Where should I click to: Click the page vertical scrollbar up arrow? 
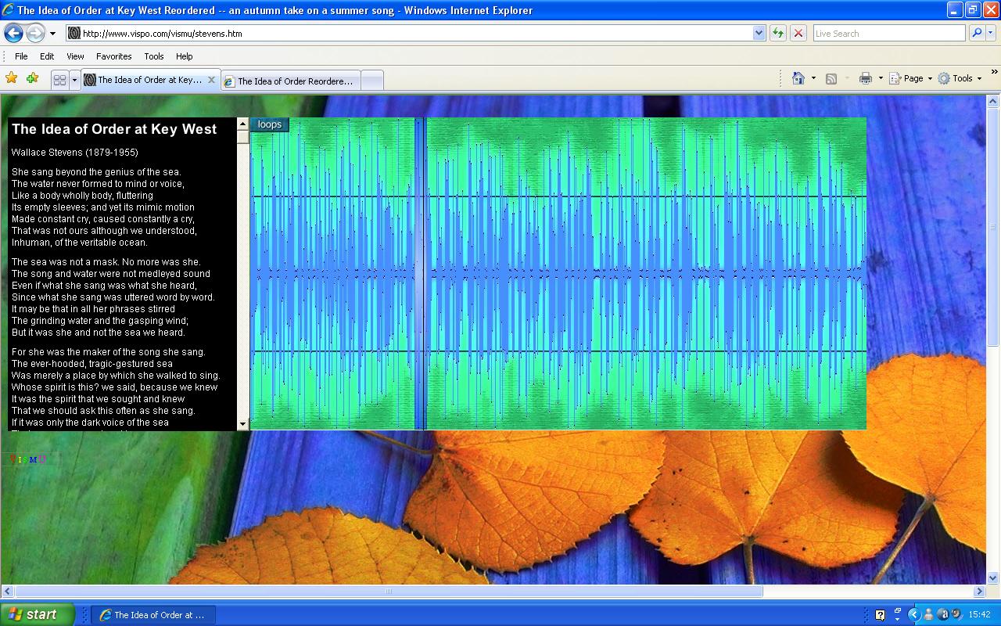coord(993,102)
